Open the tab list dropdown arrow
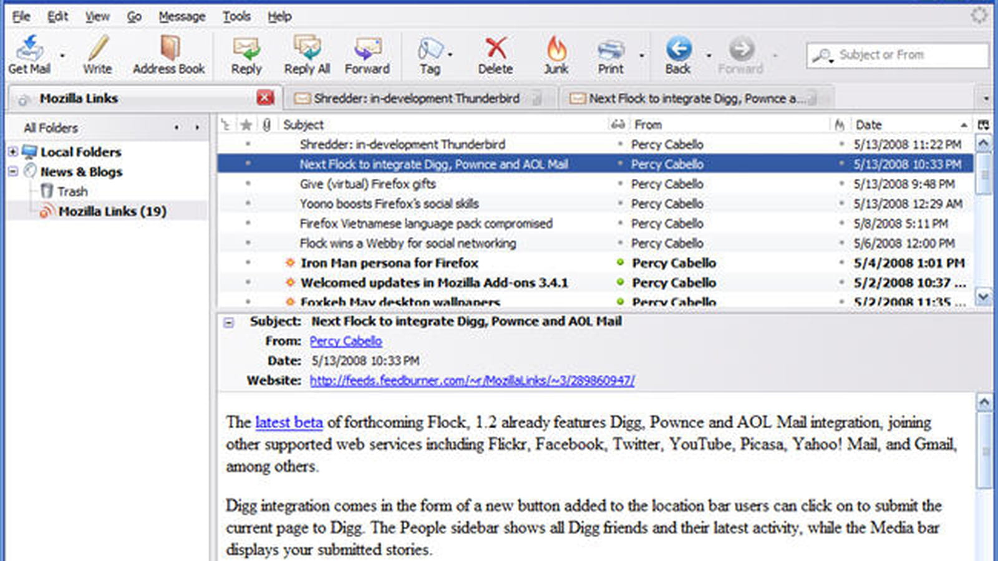 point(986,98)
